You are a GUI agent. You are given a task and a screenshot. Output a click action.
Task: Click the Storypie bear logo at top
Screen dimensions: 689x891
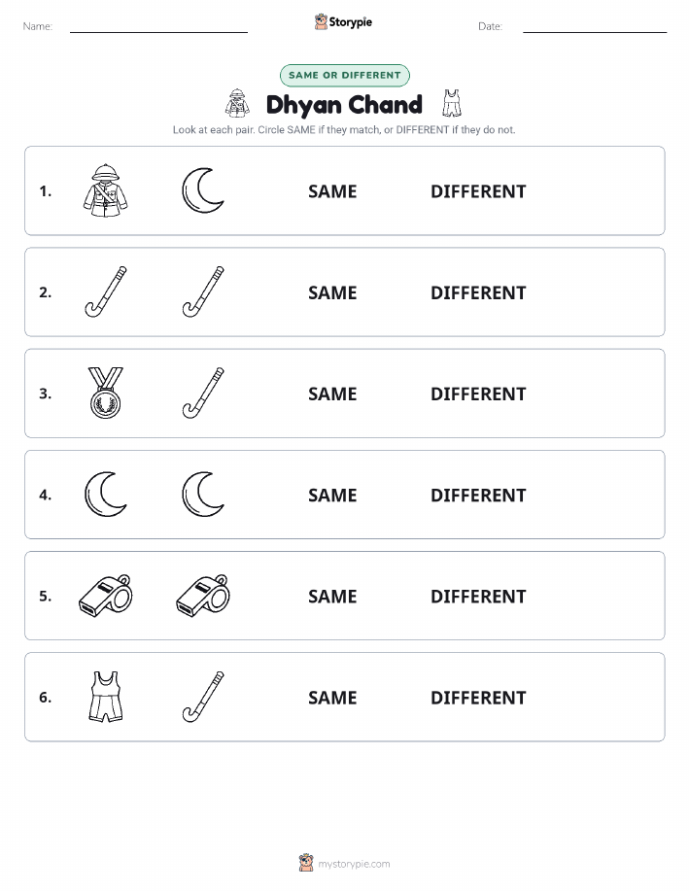click(x=321, y=22)
